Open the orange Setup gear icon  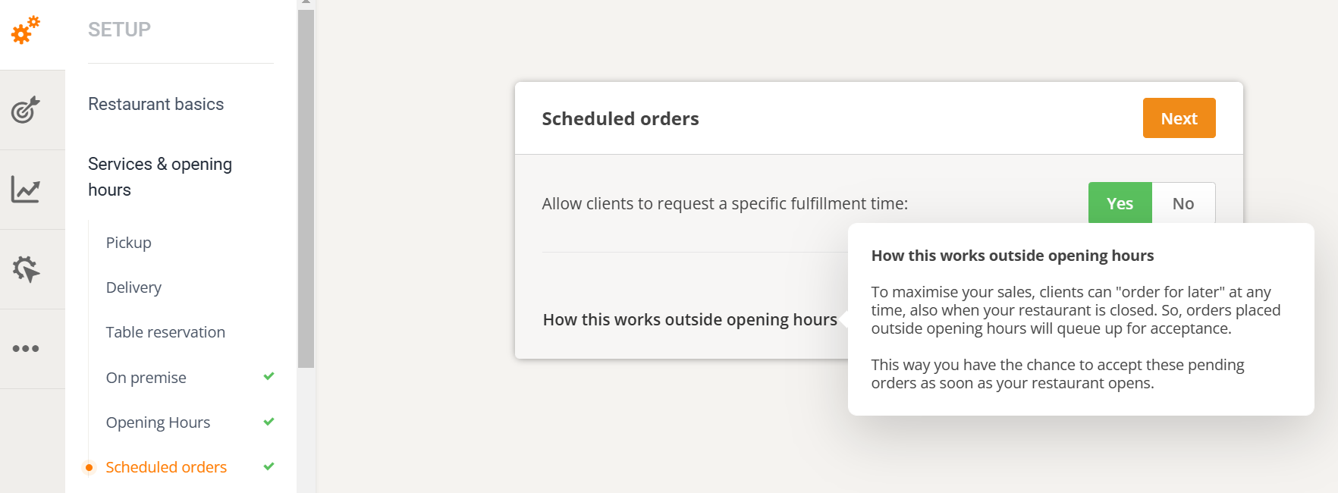tap(24, 30)
